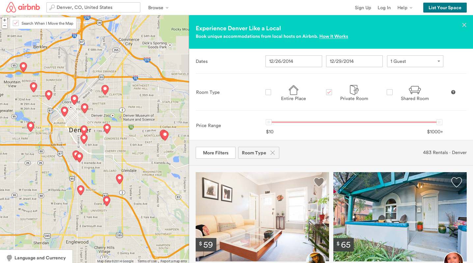The width and height of the screenshot is (473, 263).
Task: Open the map pin near Glendale
Action: pyautogui.click(x=120, y=179)
